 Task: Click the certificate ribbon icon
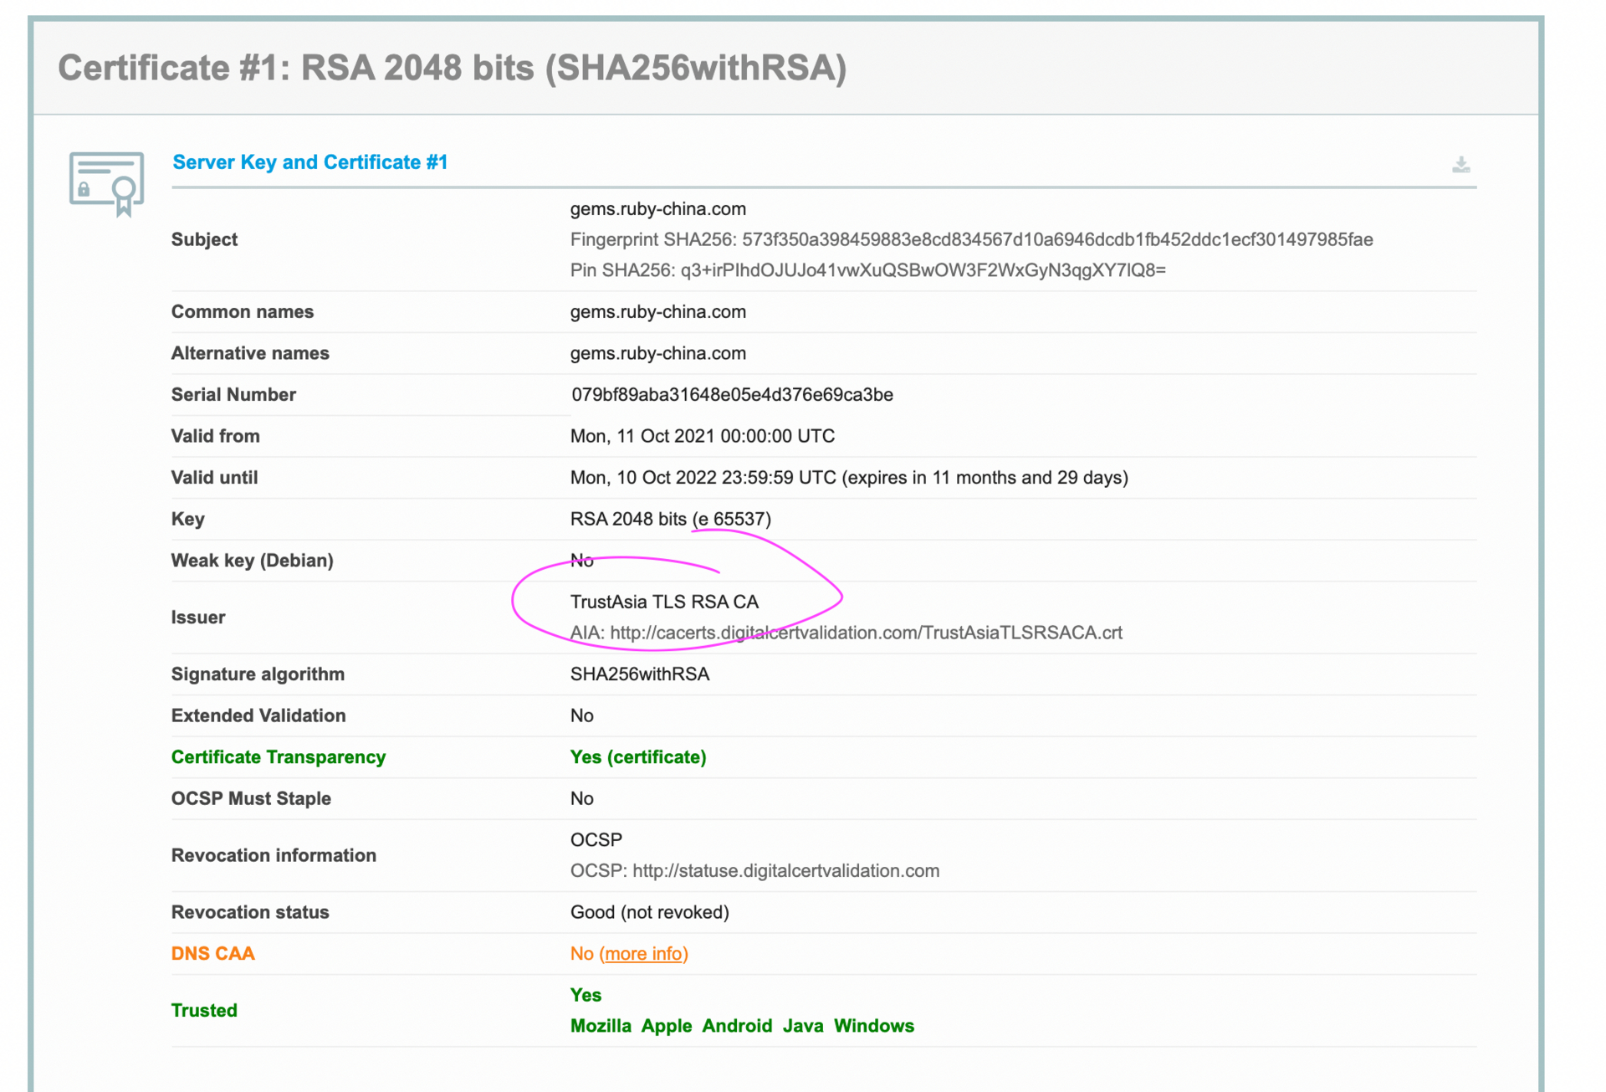click(x=106, y=183)
